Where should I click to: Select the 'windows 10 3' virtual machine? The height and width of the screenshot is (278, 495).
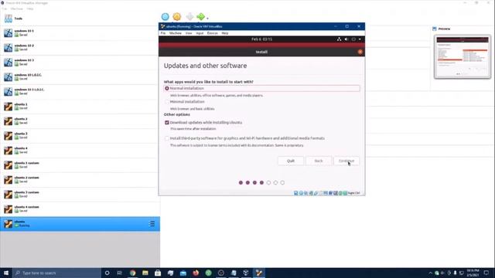pyautogui.click(x=80, y=62)
